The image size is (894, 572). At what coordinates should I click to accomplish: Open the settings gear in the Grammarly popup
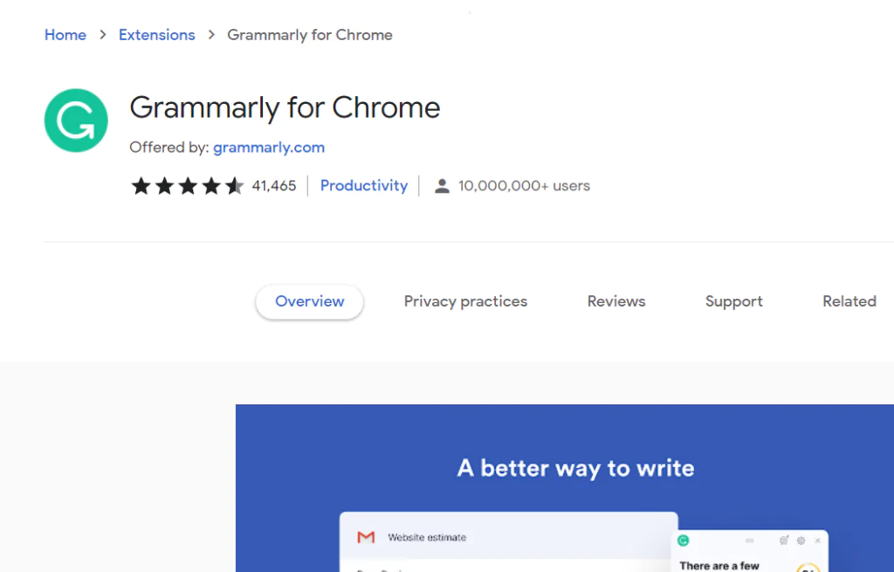801,541
